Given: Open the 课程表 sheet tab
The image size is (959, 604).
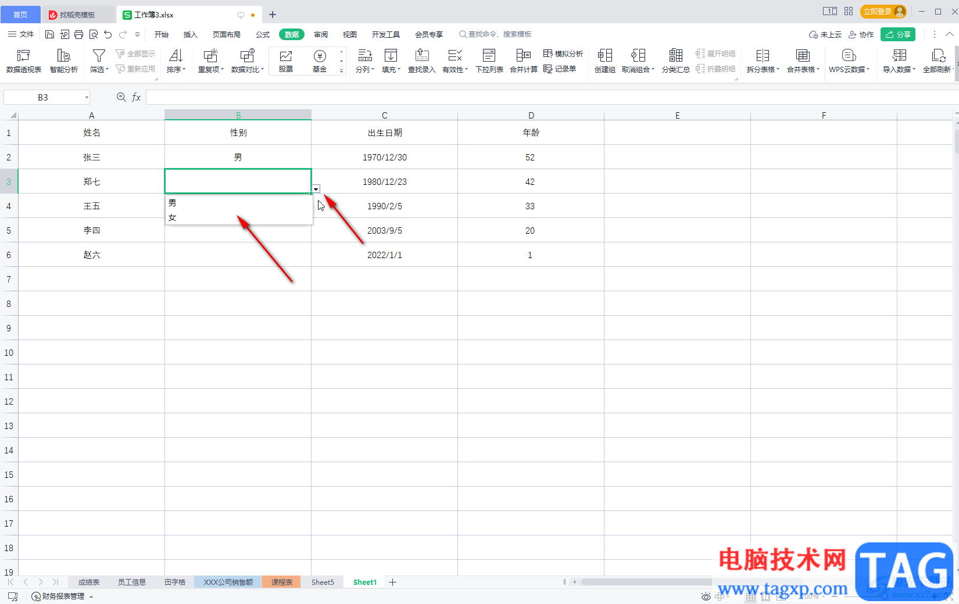Looking at the screenshot, I should coord(281,582).
